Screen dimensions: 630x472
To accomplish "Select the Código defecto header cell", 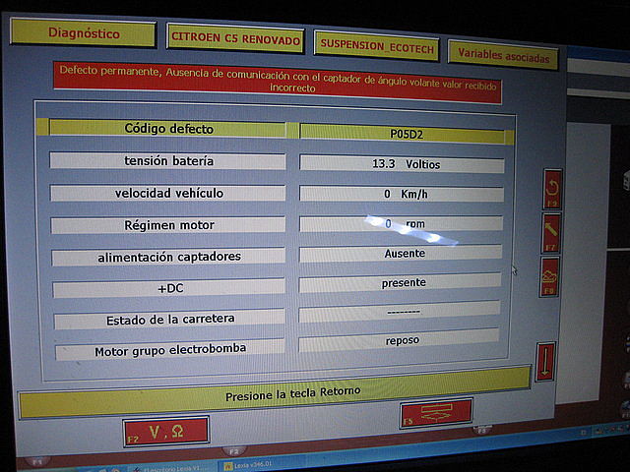I will tap(167, 128).
